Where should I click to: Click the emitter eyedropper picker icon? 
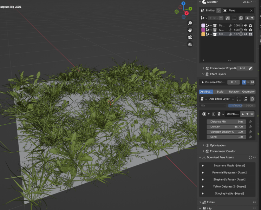tap(218, 11)
